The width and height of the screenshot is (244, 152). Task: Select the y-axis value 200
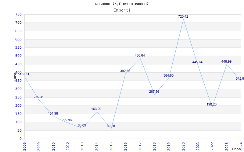click(18, 105)
